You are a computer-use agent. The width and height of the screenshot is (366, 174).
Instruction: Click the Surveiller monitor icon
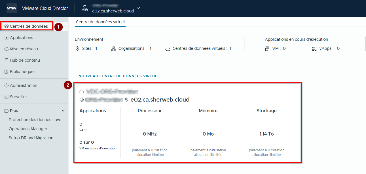click(x=7, y=97)
